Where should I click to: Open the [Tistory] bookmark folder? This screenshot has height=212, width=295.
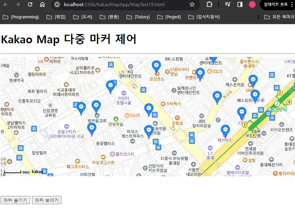pyautogui.click(x=138, y=17)
